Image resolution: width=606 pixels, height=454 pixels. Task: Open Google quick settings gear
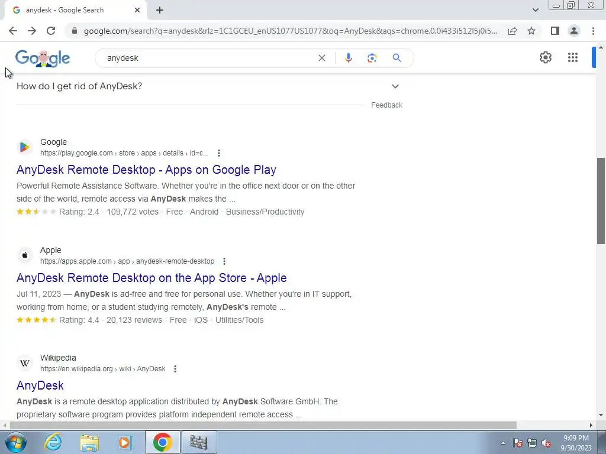(545, 57)
